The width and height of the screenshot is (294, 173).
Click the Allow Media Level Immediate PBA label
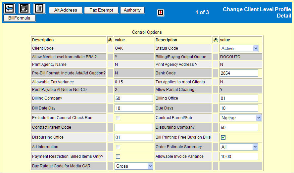point(64,57)
